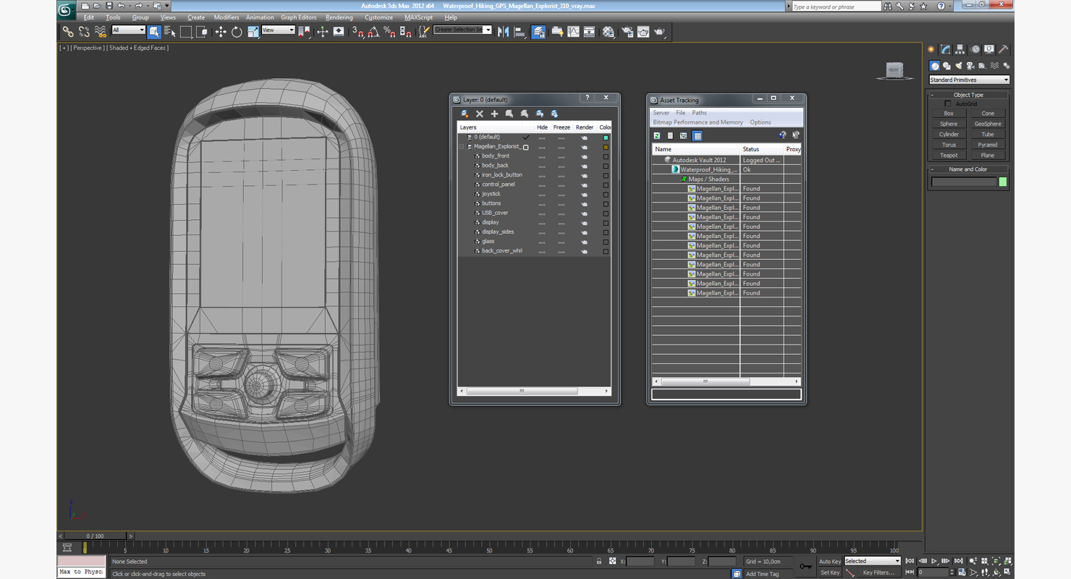The image size is (1071, 579).
Task: Click the green object color swatch
Action: 1002,182
